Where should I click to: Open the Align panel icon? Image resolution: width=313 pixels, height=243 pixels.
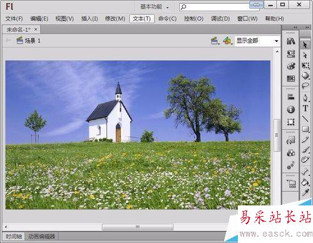coord(291,97)
